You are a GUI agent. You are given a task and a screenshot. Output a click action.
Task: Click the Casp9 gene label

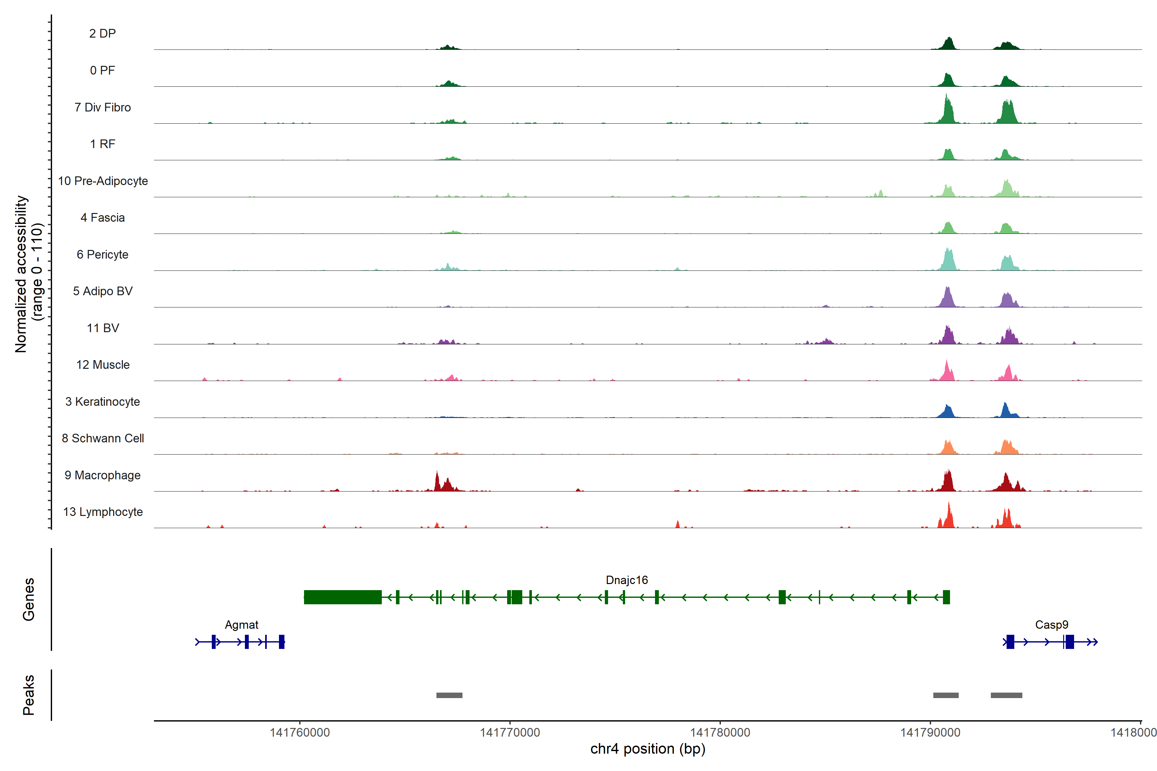point(1051,625)
